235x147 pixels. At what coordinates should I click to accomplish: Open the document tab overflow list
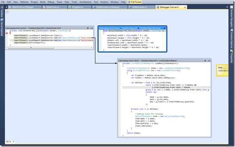click(227, 7)
